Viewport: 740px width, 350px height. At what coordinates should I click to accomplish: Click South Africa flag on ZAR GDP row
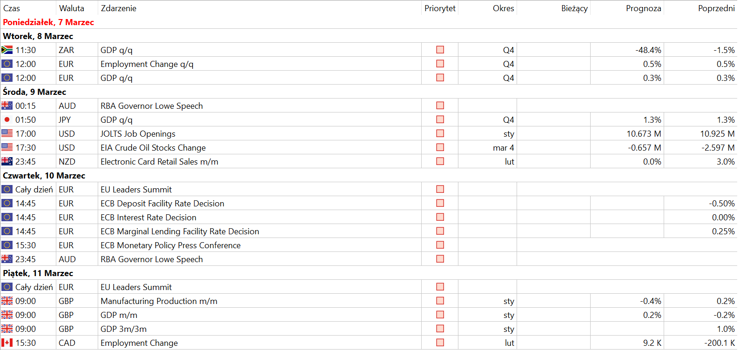pyautogui.click(x=7, y=50)
